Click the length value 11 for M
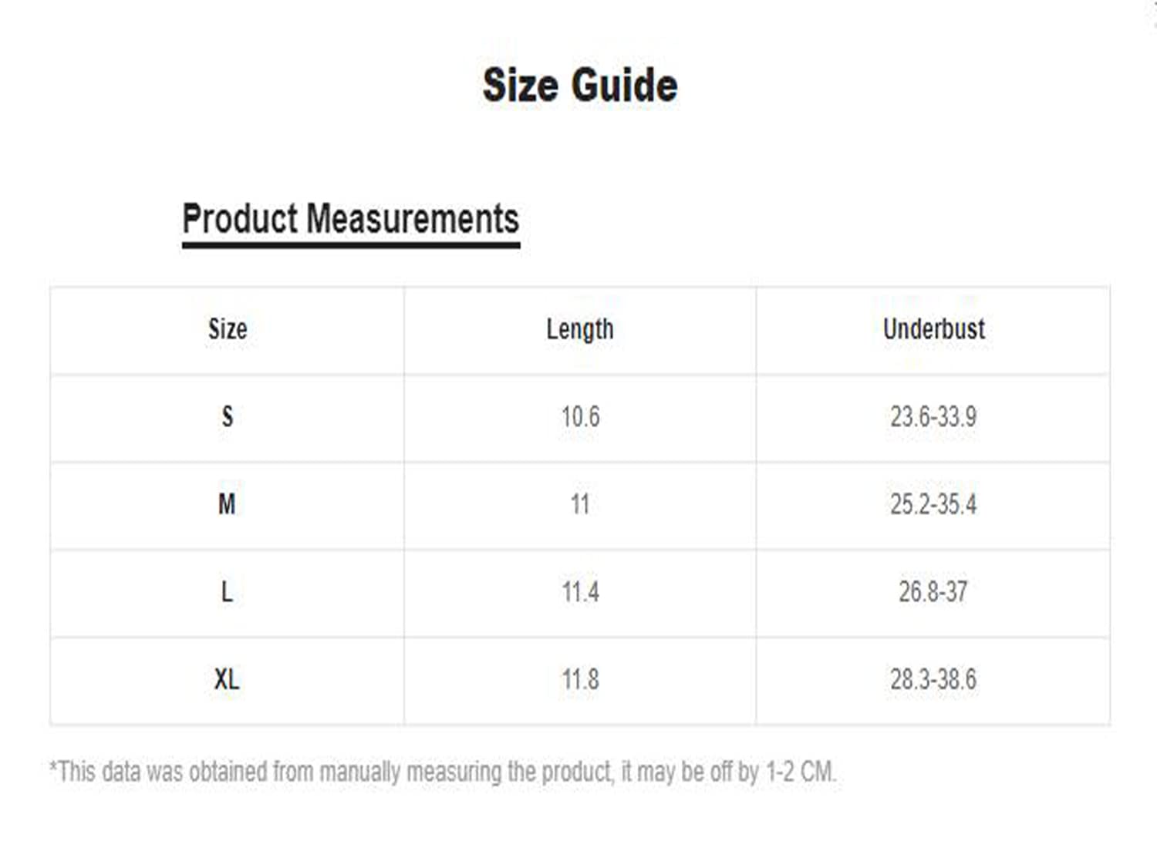Image resolution: width=1157 pixels, height=848 pixels. pos(580,504)
